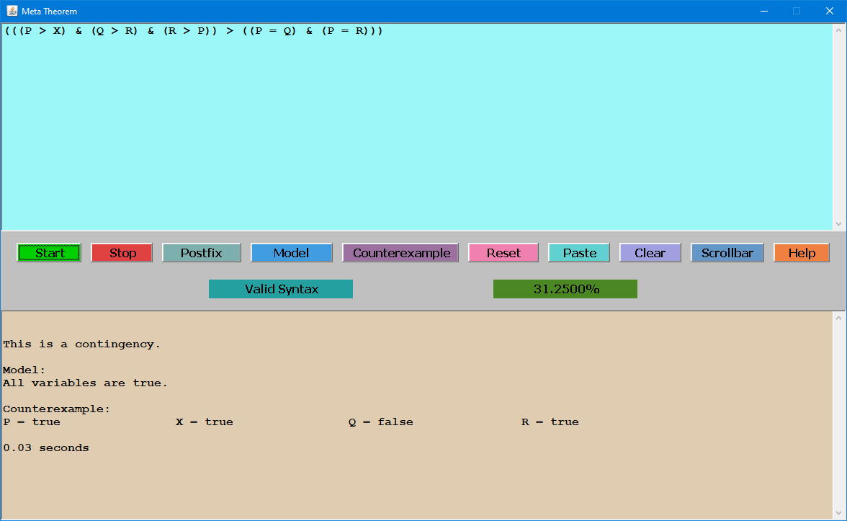The width and height of the screenshot is (847, 521).
Task: Convert formula using Postfix button
Action: tap(202, 253)
